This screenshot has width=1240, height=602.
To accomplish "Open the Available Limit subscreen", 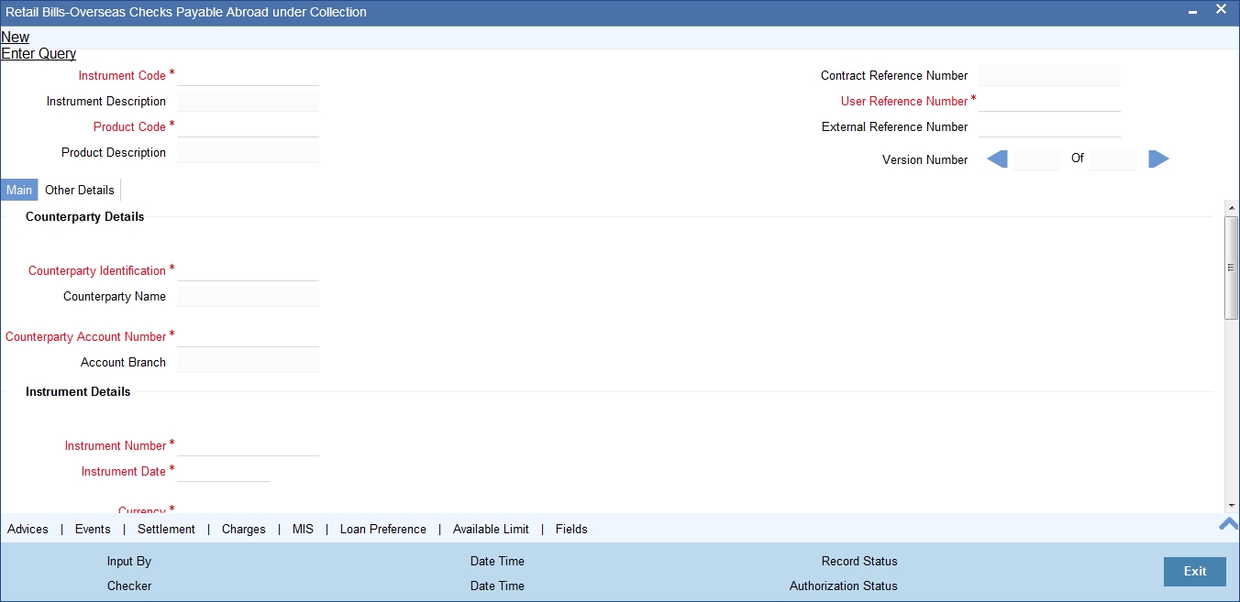I will [491, 530].
